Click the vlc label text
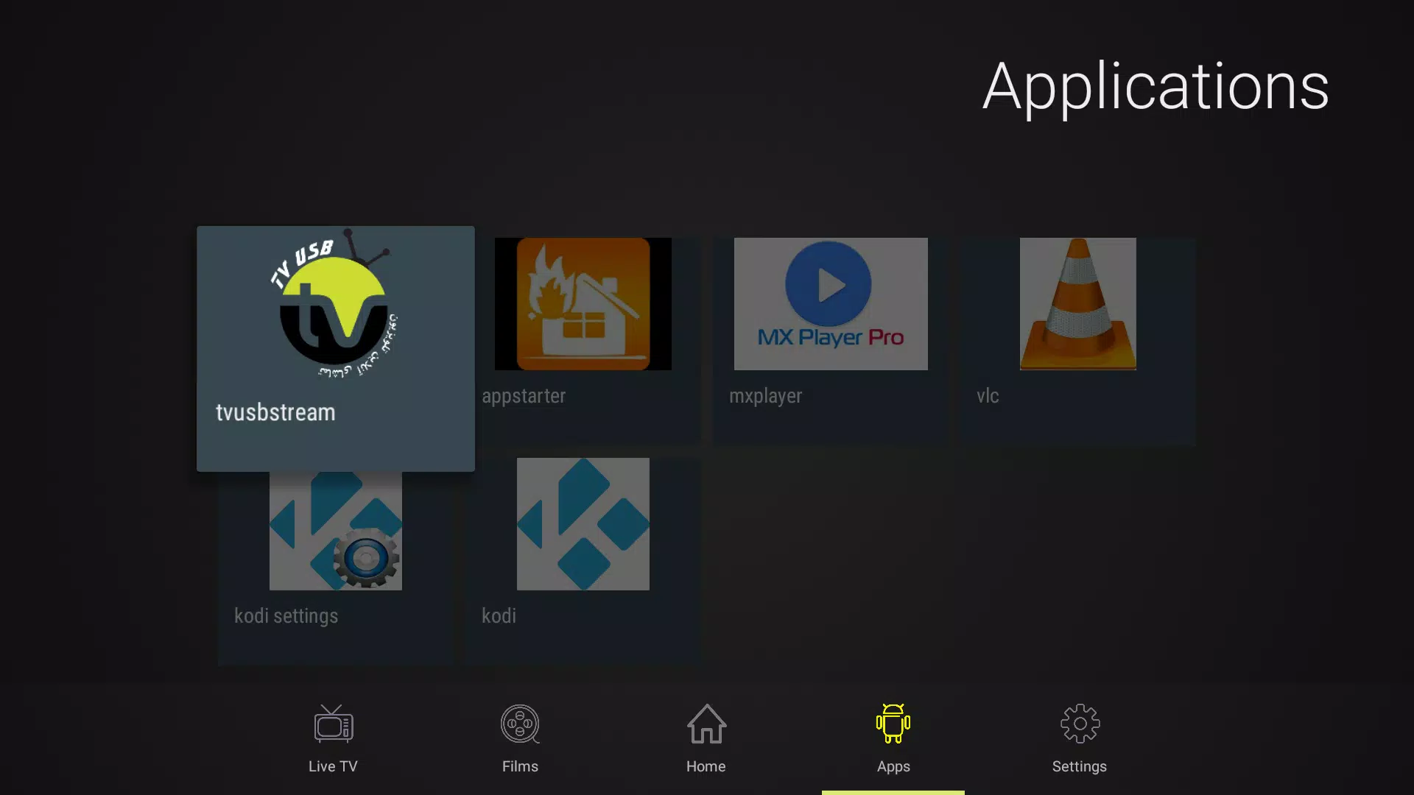Screen dimensions: 1414x795 (988, 396)
